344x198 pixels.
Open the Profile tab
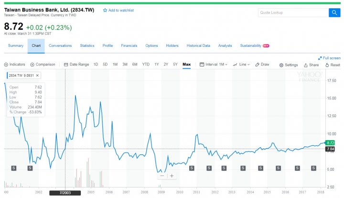pos(107,45)
